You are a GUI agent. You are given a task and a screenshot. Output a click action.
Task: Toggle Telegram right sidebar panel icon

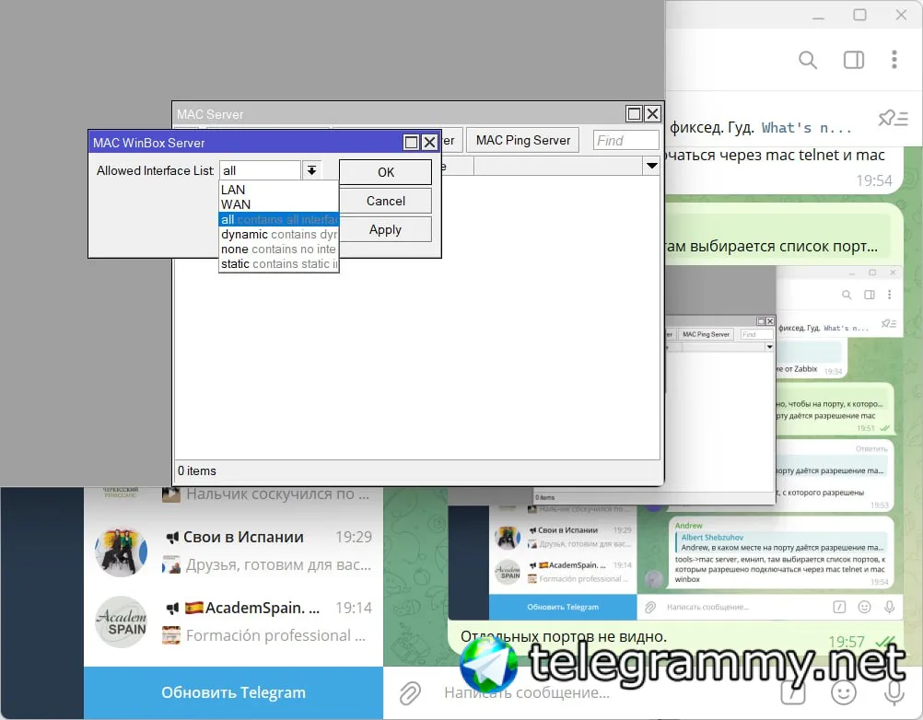pos(854,60)
